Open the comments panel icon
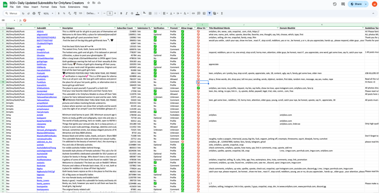379x193 pixels. point(343,4)
